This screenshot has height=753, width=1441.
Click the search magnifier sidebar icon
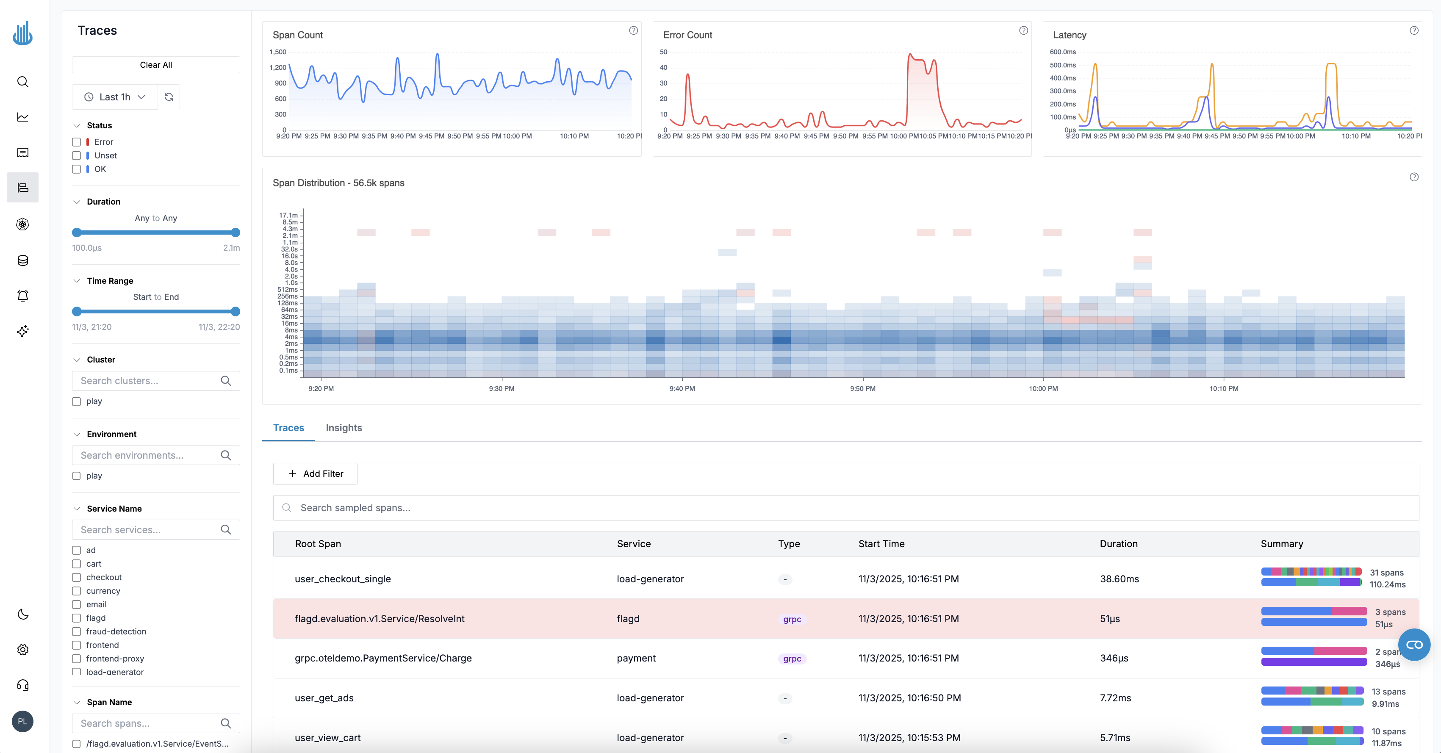pyautogui.click(x=22, y=82)
